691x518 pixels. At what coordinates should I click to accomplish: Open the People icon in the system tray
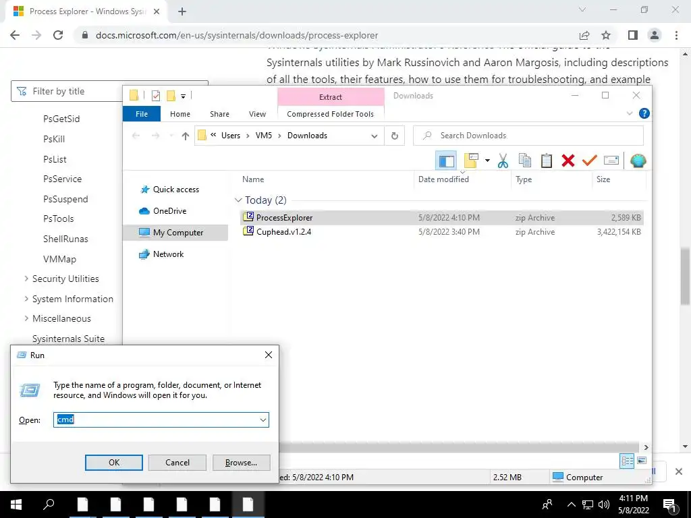tap(547, 505)
